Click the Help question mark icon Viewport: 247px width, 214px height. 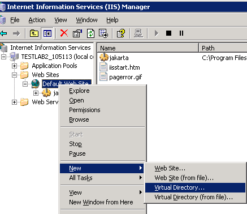pyautogui.click(x=121, y=33)
